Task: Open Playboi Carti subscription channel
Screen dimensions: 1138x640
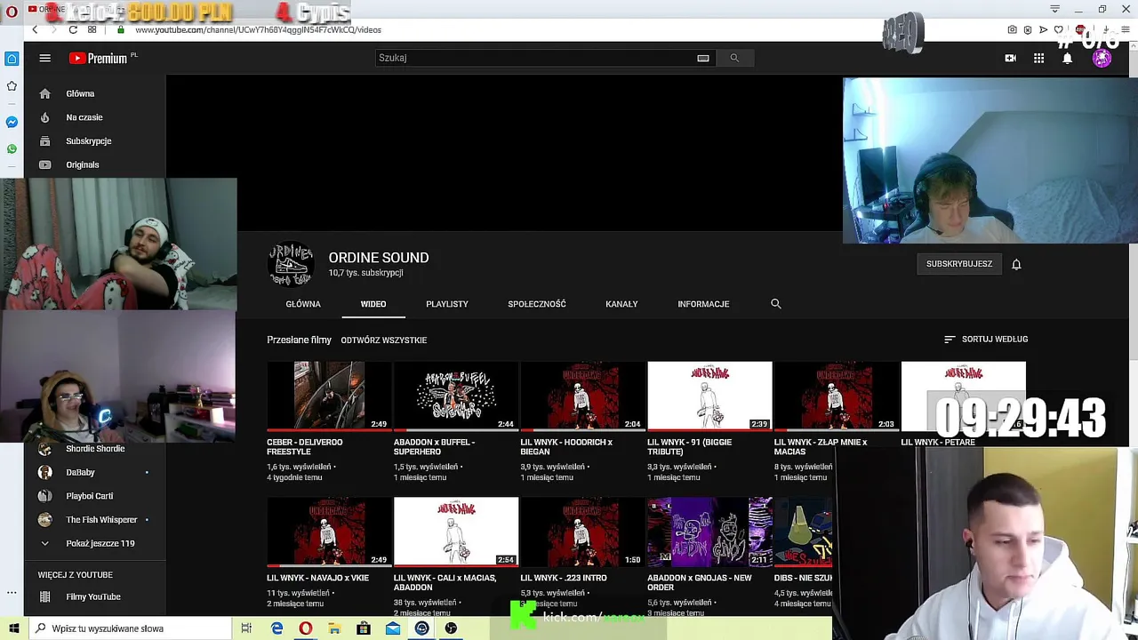Action: (94, 496)
